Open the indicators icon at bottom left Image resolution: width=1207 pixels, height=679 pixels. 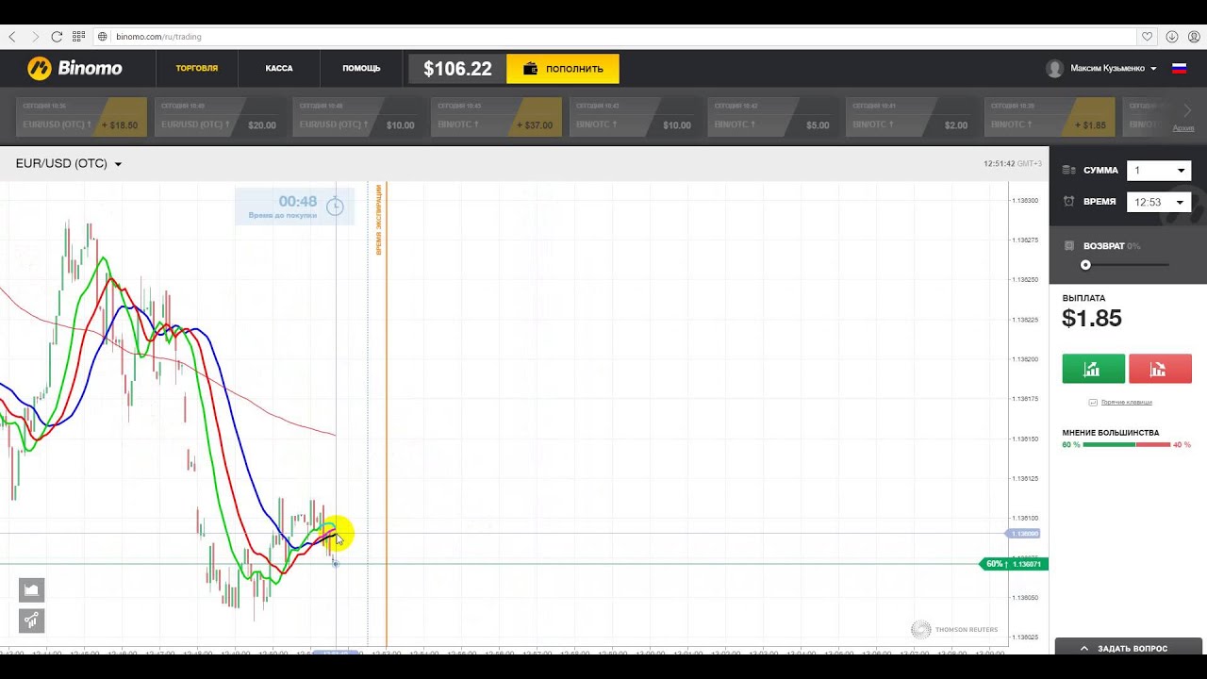tap(31, 621)
